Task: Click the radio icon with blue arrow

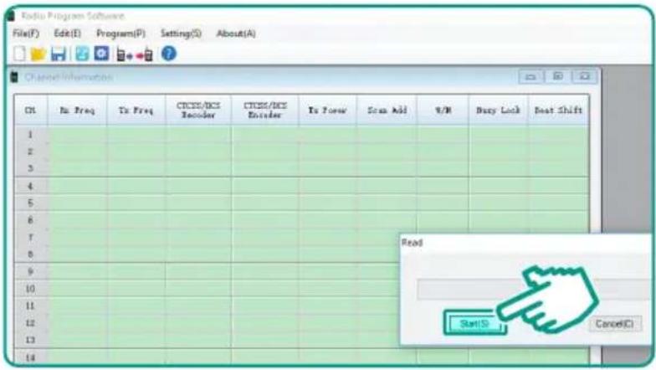Action: 124,55
